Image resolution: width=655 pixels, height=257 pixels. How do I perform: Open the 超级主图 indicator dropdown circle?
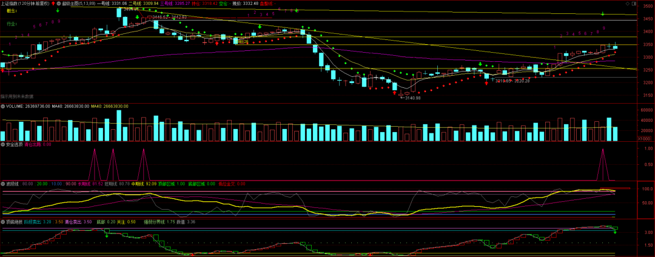pyautogui.click(x=59, y=4)
